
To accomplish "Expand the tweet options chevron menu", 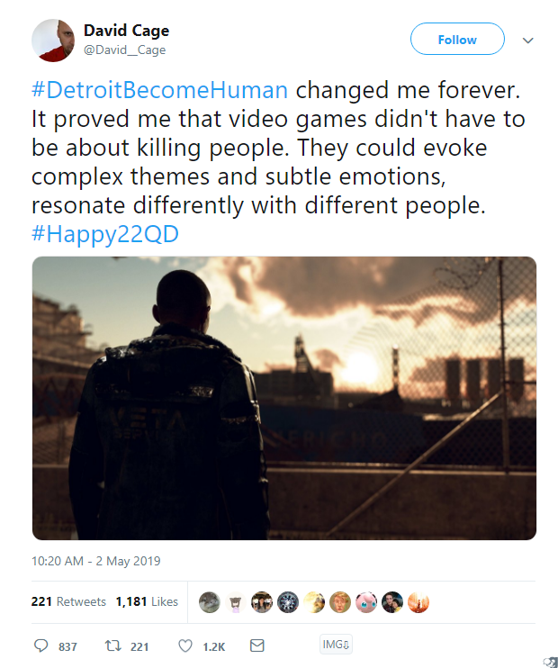I will tap(528, 41).
